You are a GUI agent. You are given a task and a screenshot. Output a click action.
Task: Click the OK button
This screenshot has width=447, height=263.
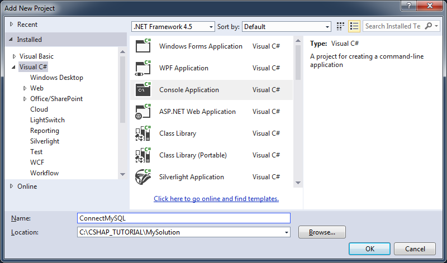(x=369, y=248)
